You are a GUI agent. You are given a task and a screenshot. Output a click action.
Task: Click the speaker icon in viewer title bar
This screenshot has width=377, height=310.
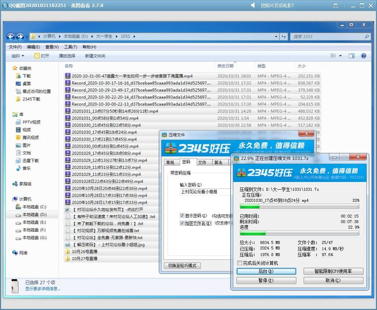(253, 6)
